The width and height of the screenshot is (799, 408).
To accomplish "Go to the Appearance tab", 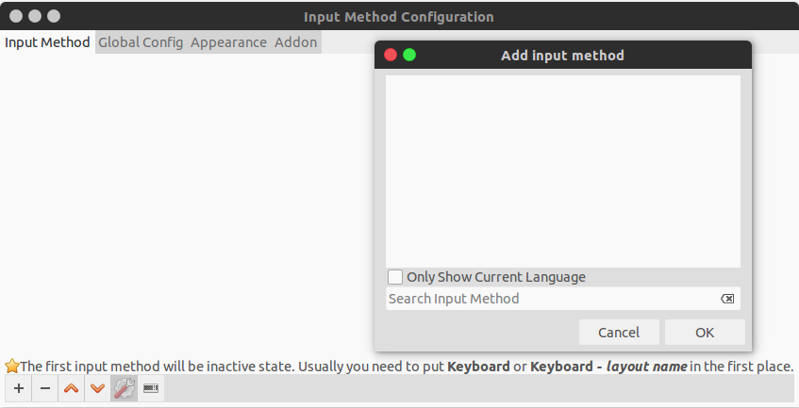I will pyautogui.click(x=229, y=42).
